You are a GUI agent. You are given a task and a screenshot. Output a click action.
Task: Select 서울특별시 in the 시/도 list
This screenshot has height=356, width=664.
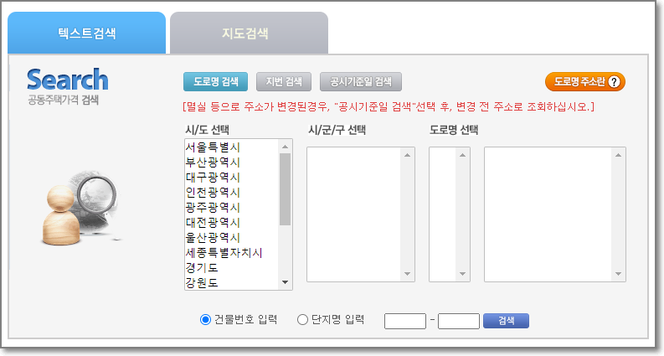232,147
